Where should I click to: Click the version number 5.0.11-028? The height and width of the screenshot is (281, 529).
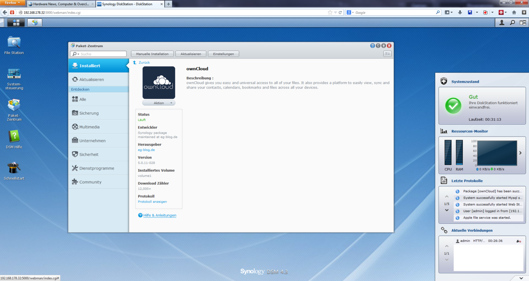(x=147, y=163)
